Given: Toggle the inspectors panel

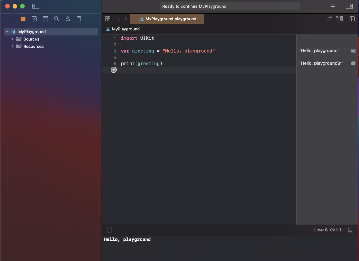Looking at the screenshot, I should coord(349,6).
